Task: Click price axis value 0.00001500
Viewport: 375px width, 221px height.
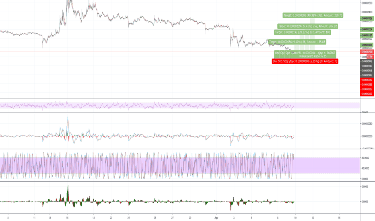Action: pos(367,3)
